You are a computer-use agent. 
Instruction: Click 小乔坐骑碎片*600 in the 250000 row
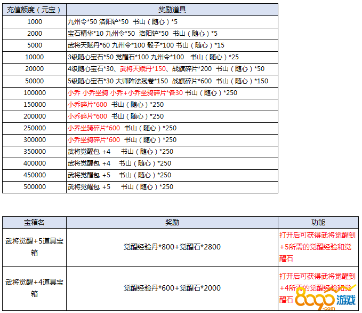point(94,128)
